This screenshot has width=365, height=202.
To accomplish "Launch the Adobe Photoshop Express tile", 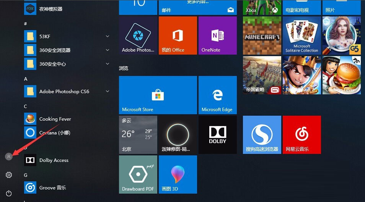I will (x=138, y=36).
